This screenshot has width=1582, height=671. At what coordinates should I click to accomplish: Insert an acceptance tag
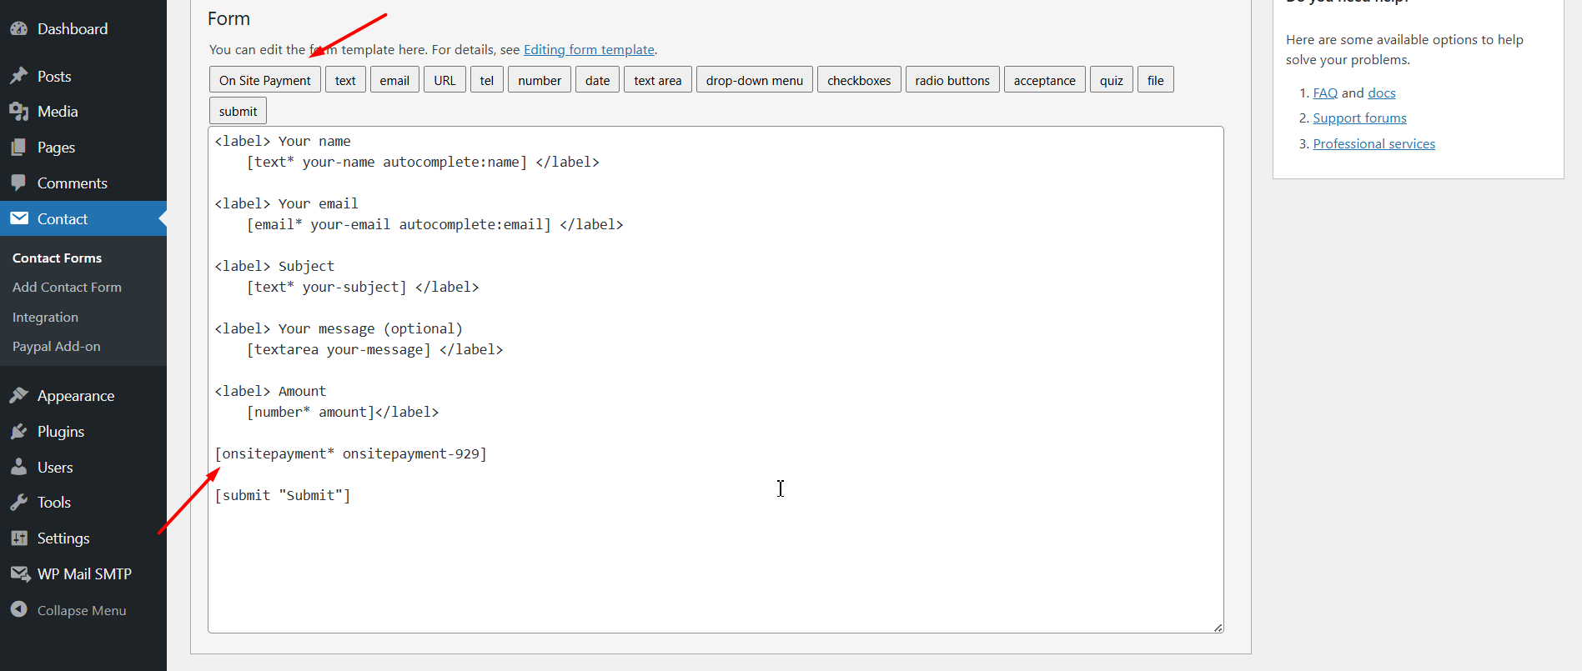(x=1045, y=80)
